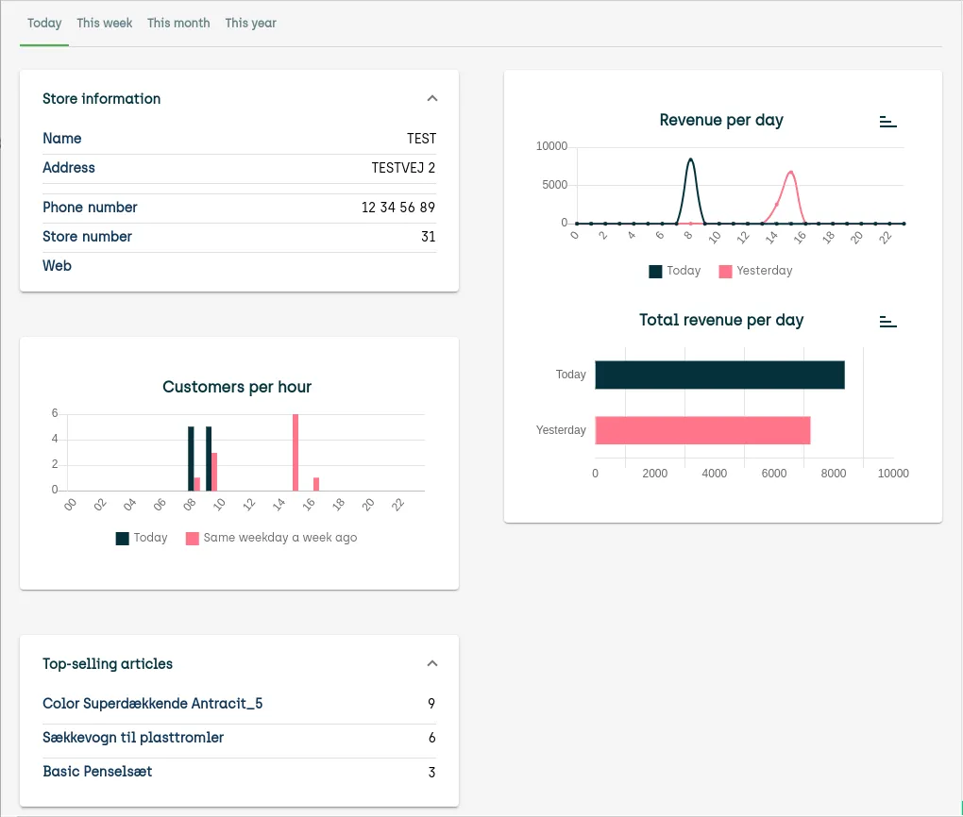This screenshot has height=817, width=963.
Task: Click the store name value TEST
Action: (421, 139)
